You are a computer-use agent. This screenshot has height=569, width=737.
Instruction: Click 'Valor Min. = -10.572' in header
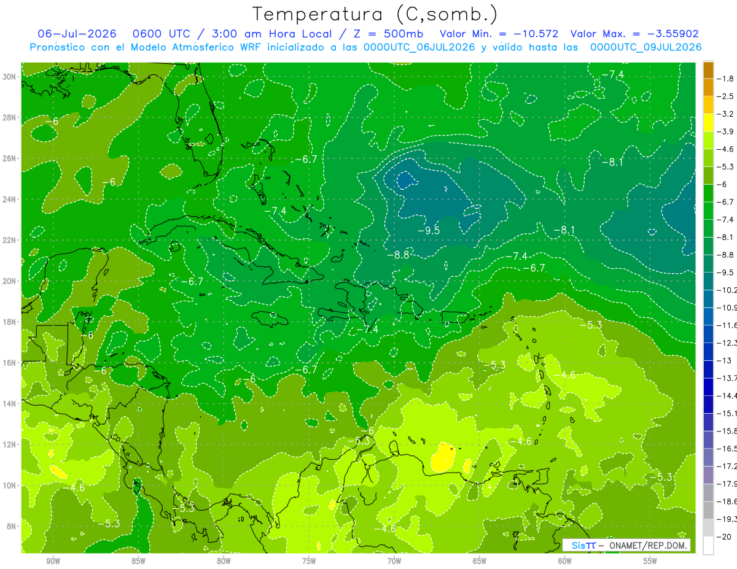pyautogui.click(x=499, y=34)
